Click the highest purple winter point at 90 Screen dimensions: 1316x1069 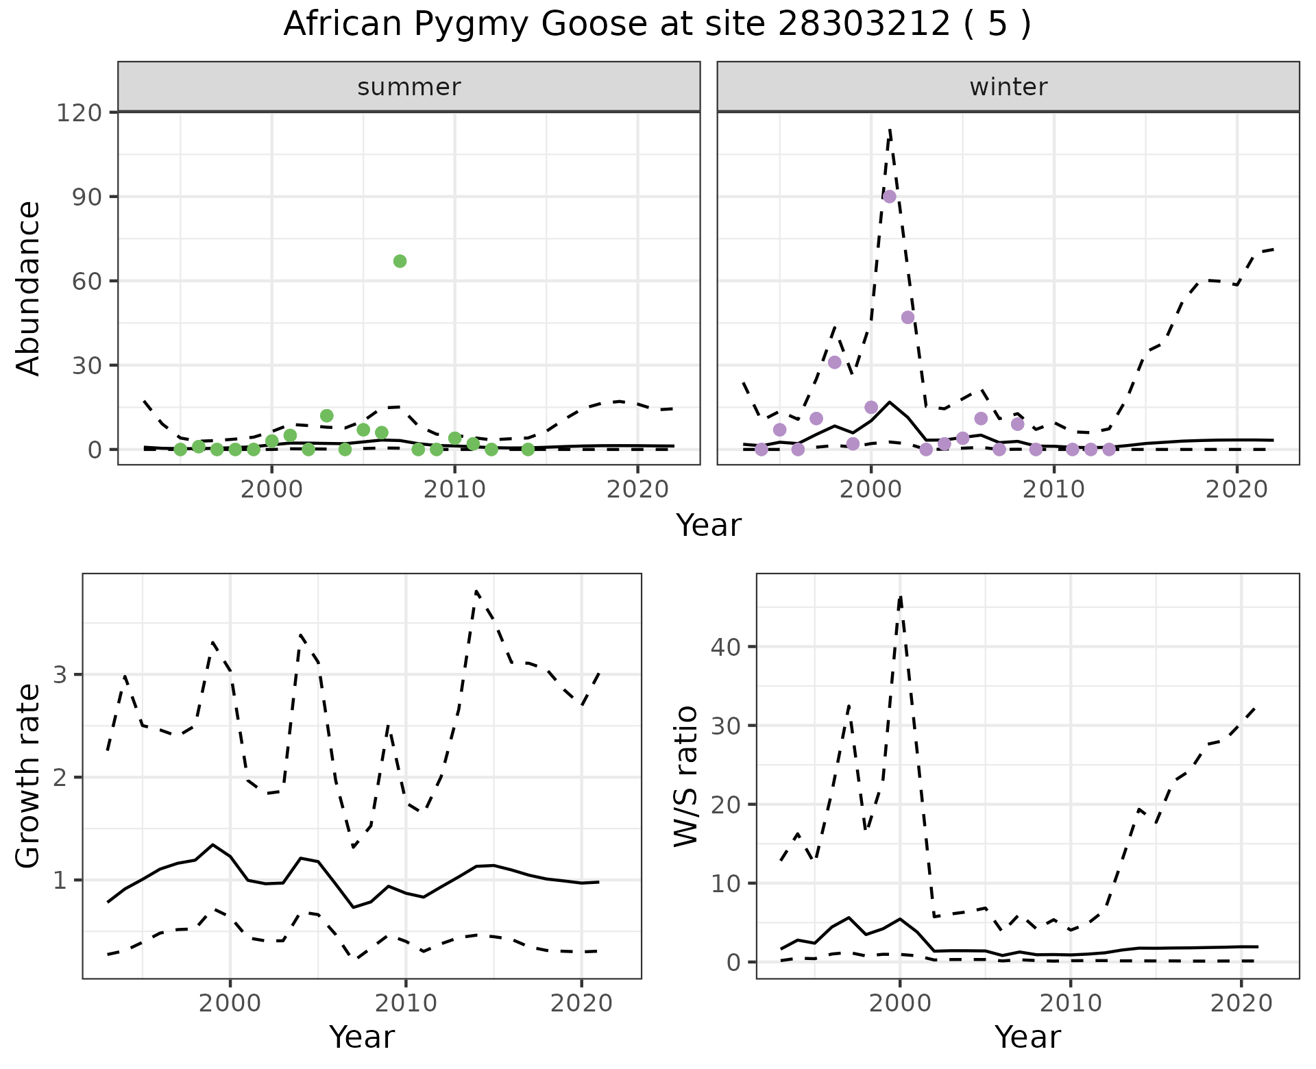[x=889, y=197]
